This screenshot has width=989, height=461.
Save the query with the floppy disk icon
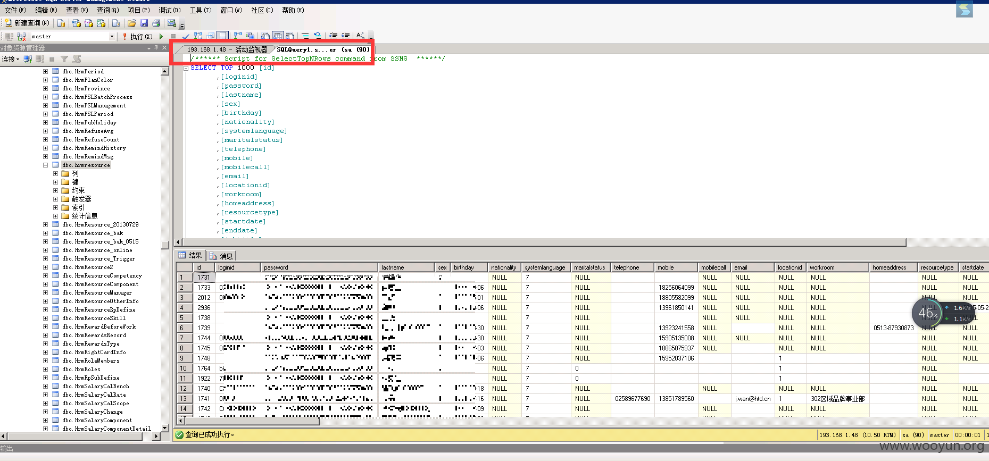[144, 23]
